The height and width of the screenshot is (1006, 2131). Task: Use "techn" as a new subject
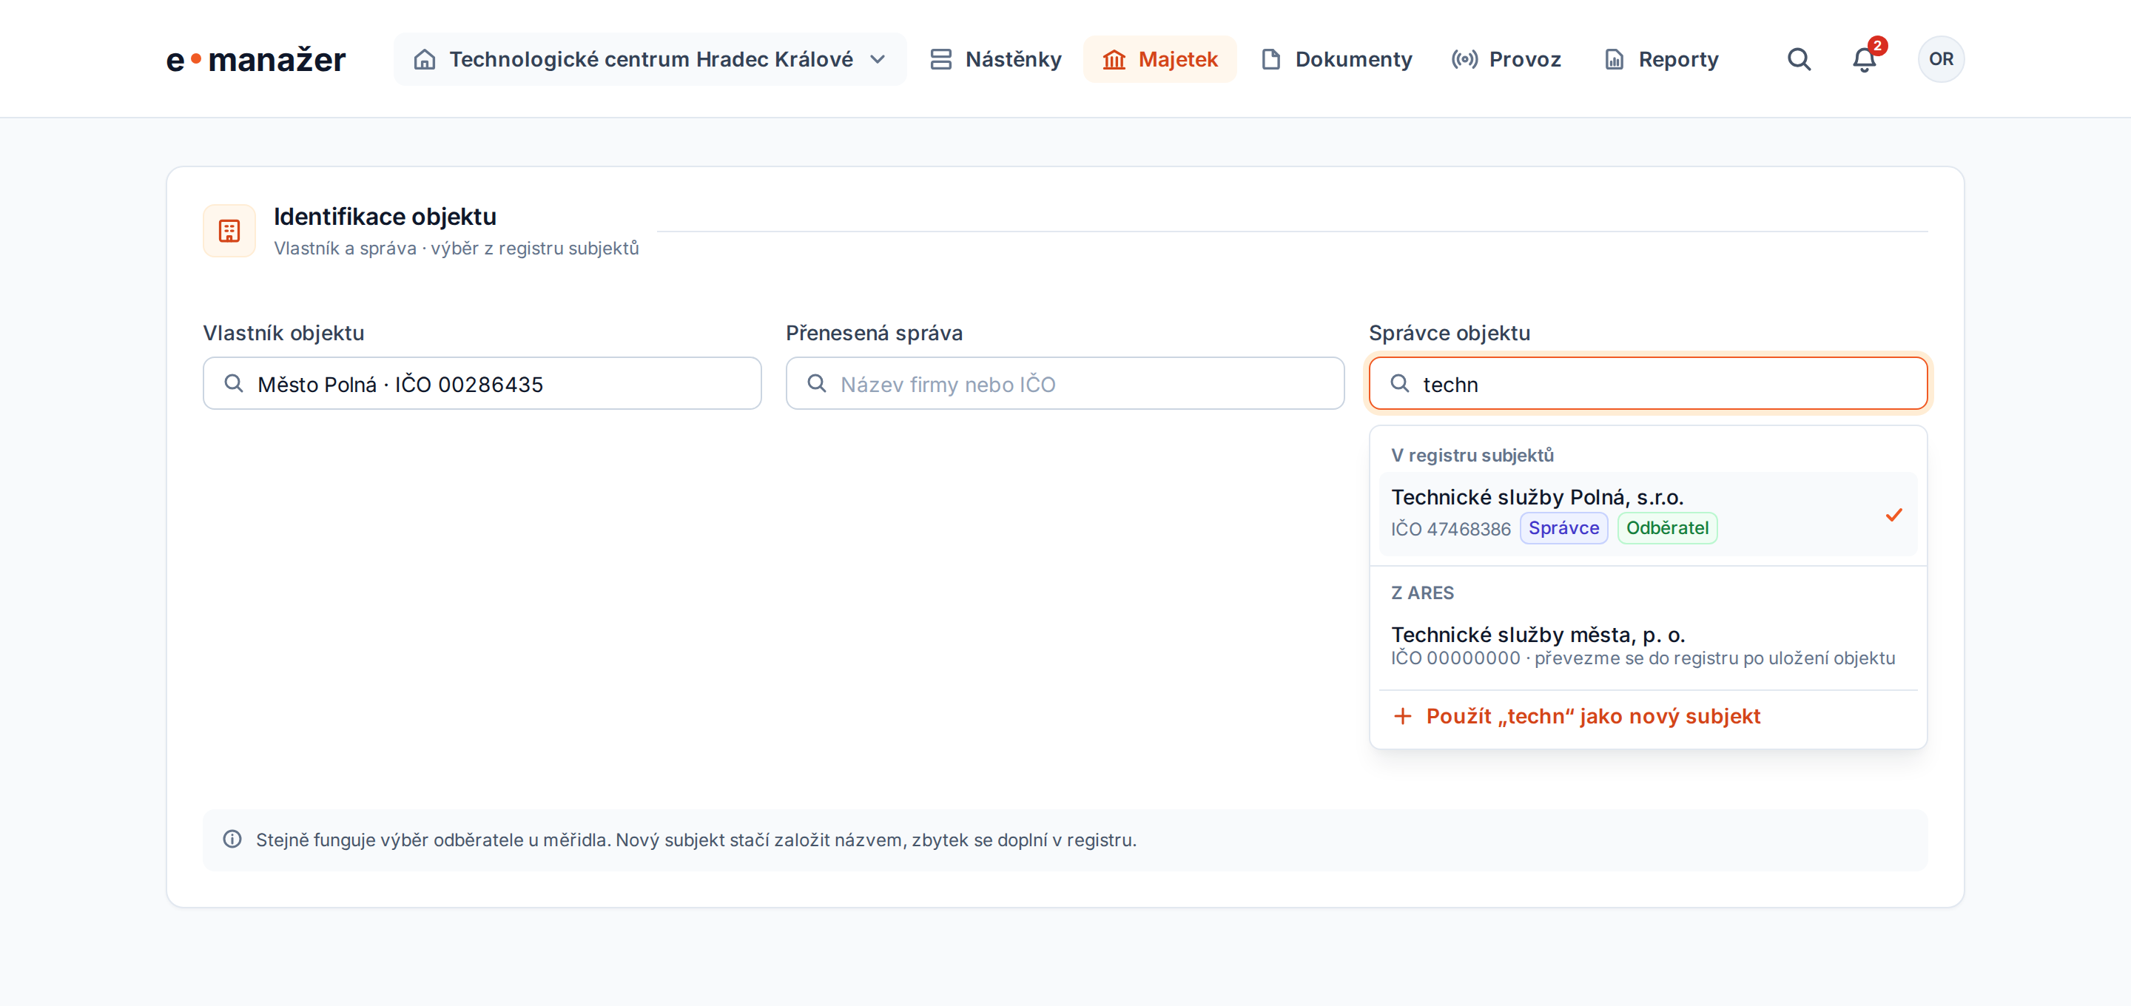1648,717
